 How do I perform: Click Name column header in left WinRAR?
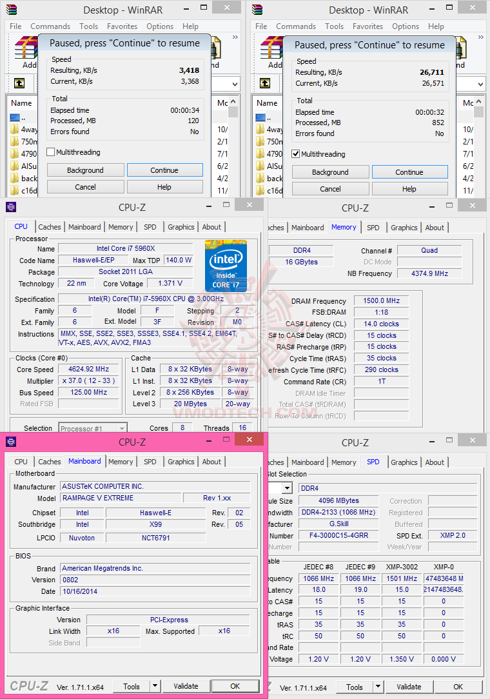[x=21, y=103]
